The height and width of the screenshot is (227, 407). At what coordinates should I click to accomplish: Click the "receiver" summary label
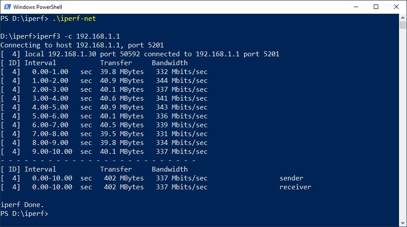(x=295, y=187)
